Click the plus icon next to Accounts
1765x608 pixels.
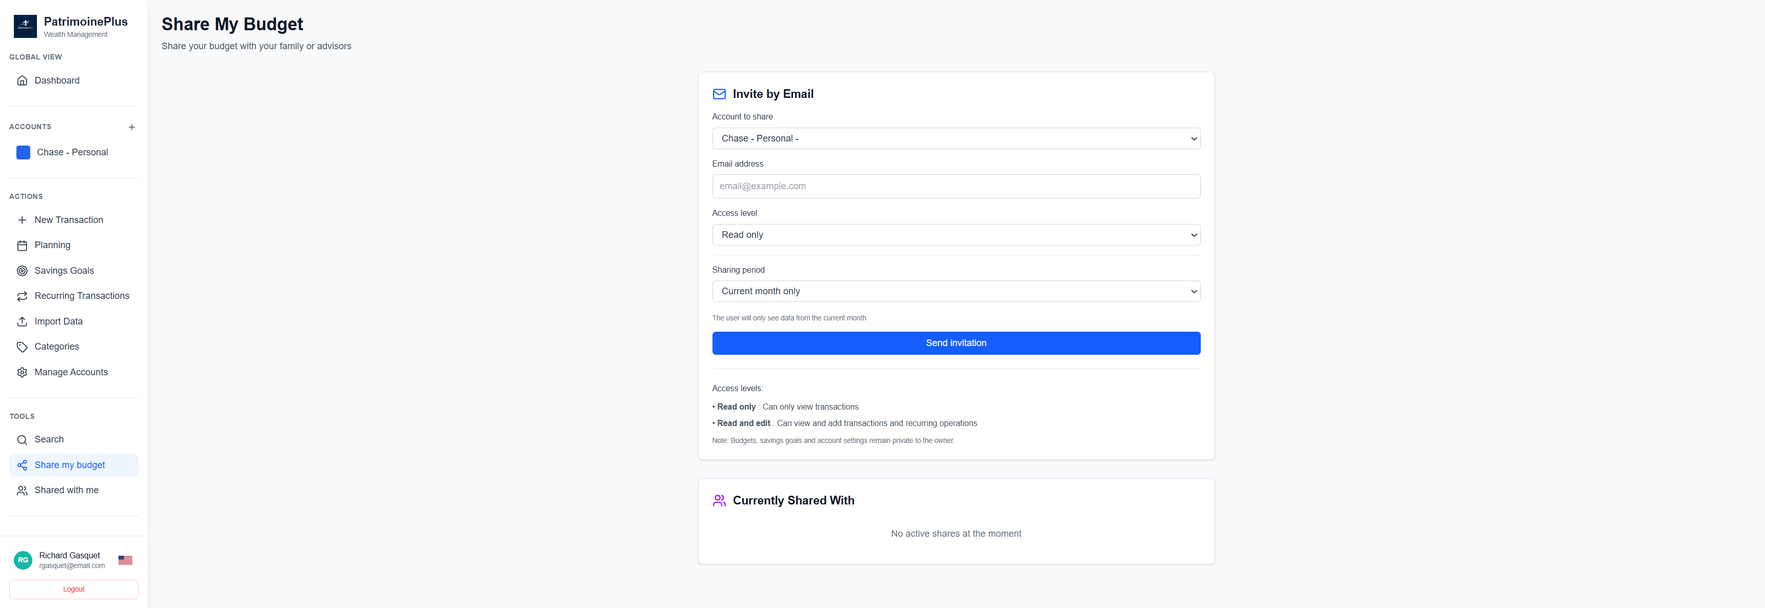pos(131,127)
